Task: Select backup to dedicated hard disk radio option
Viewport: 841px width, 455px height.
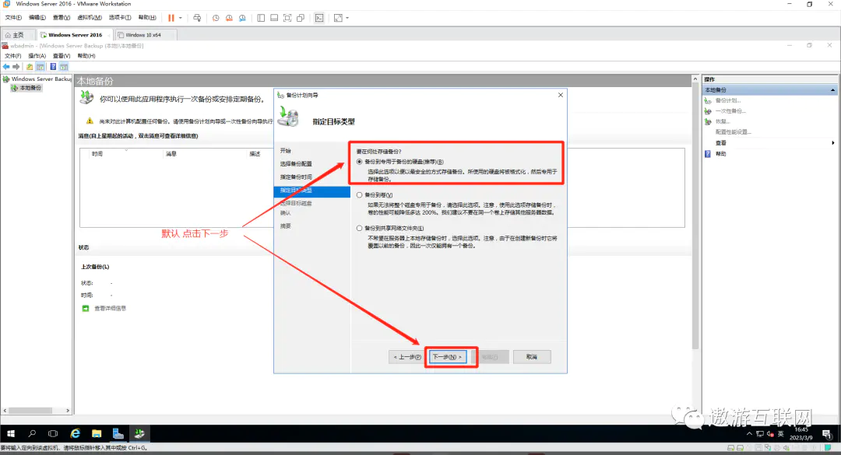Action: point(359,161)
